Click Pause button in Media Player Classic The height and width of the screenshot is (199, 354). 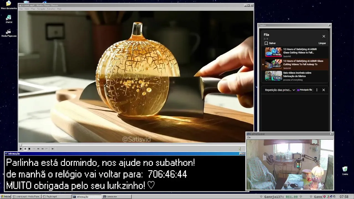coord(25,149)
